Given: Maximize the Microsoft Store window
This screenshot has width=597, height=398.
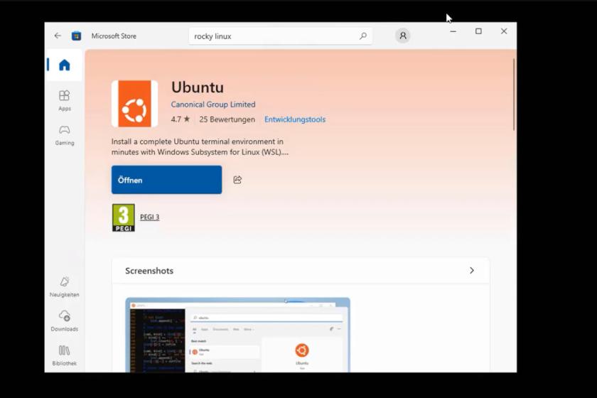Looking at the screenshot, I should 478,31.
